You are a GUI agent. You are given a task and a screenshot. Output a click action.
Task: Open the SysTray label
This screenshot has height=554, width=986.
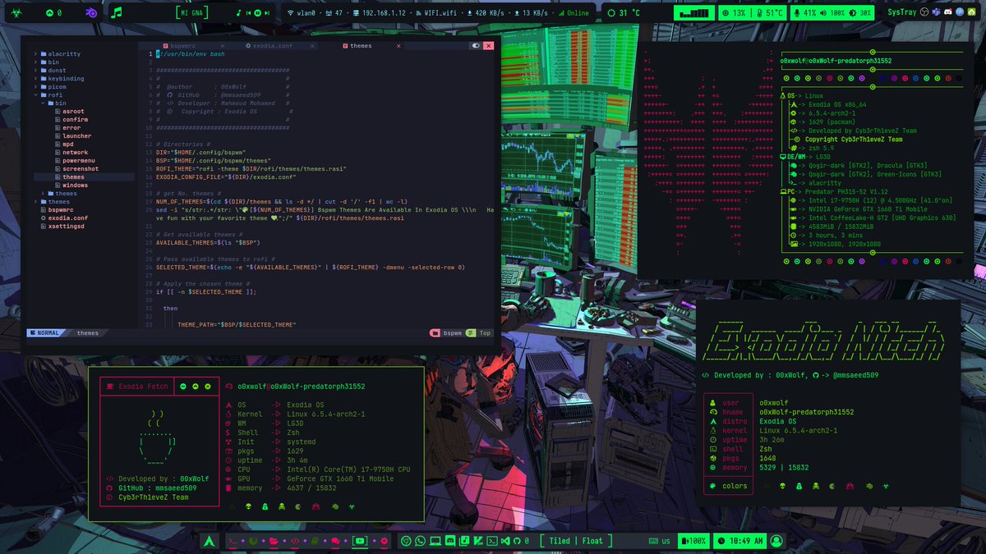tap(901, 12)
